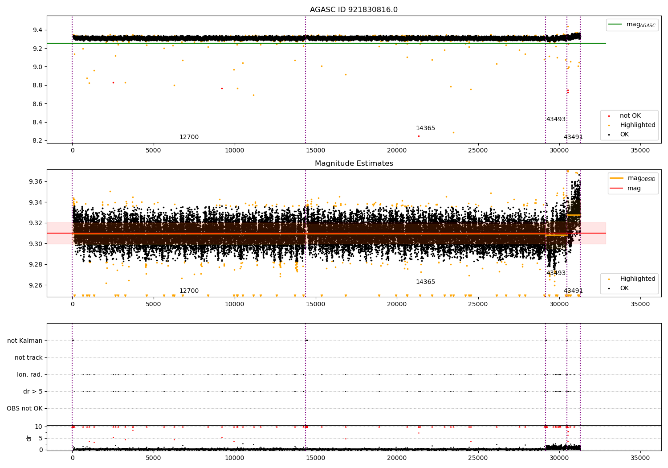
Task: Select the '8.6' y-axis tick label
Action: click(38, 104)
